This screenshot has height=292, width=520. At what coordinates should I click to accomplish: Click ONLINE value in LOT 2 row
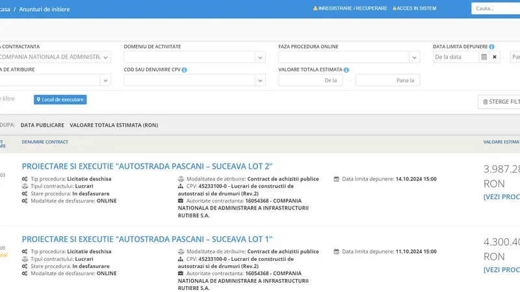pos(107,201)
